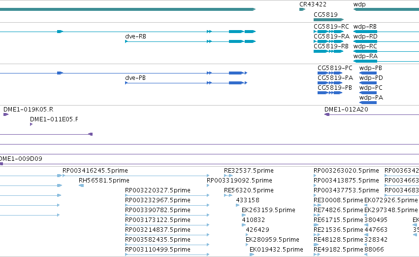Choose the wdp-PD protein label
Viewport: 419px width, 257px height.
coord(371,78)
